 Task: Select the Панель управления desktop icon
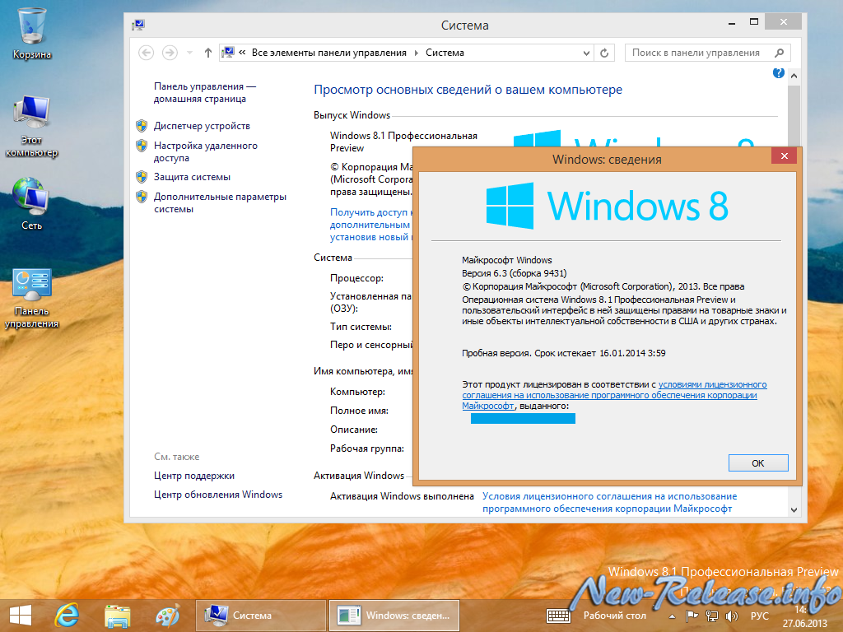point(32,298)
